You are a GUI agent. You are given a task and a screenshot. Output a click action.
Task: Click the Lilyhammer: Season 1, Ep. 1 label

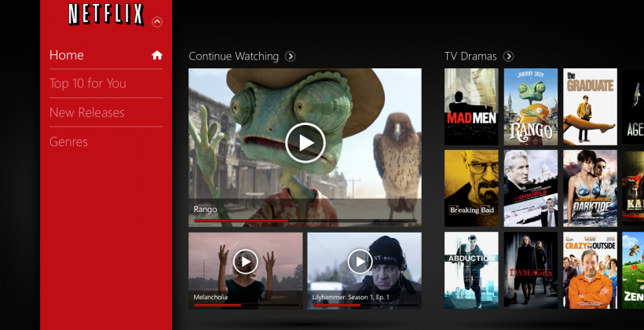pyautogui.click(x=351, y=297)
